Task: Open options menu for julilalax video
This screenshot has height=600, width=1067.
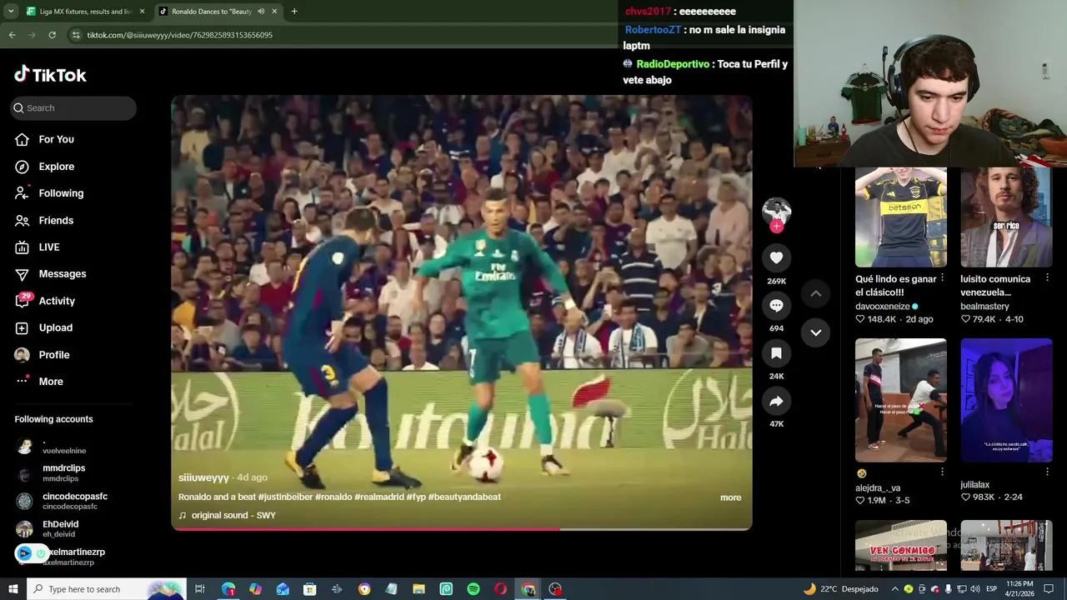Action: click(1047, 472)
